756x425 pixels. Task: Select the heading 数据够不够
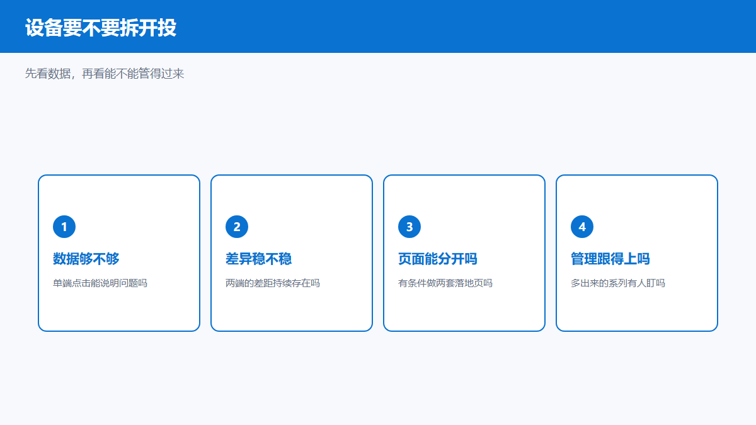click(86, 259)
